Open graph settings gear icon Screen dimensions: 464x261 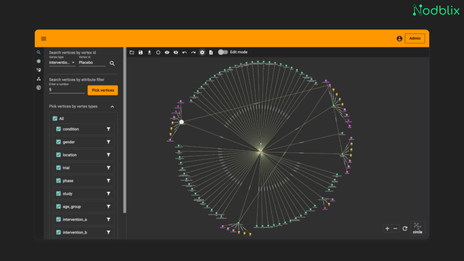202,52
